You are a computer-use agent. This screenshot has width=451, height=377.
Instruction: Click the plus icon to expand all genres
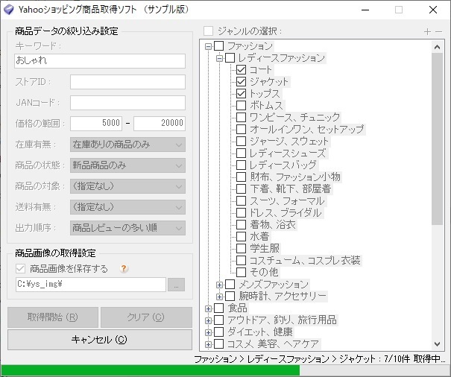point(427,31)
